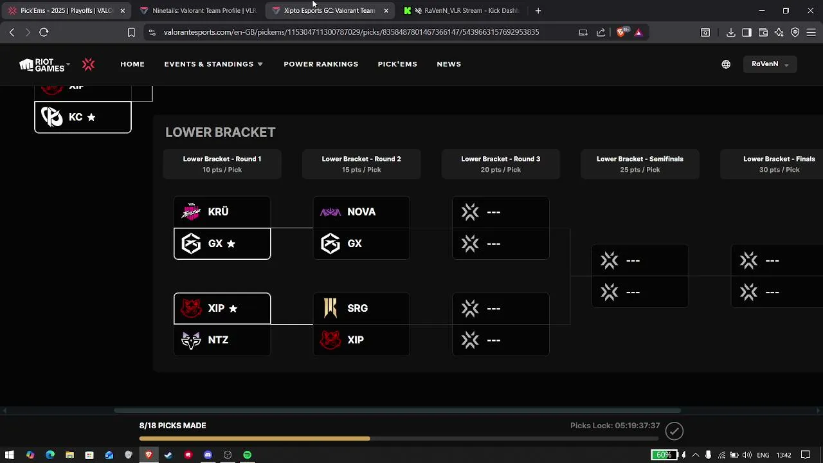Viewport: 823px width, 463px height.
Task: Close the Pick'Ems 2025 tab
Action: (122, 10)
